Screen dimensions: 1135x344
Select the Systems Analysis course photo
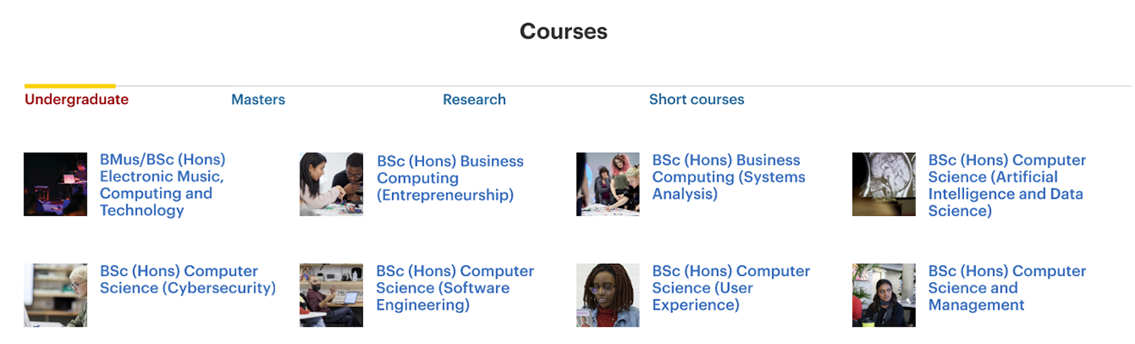(x=608, y=184)
